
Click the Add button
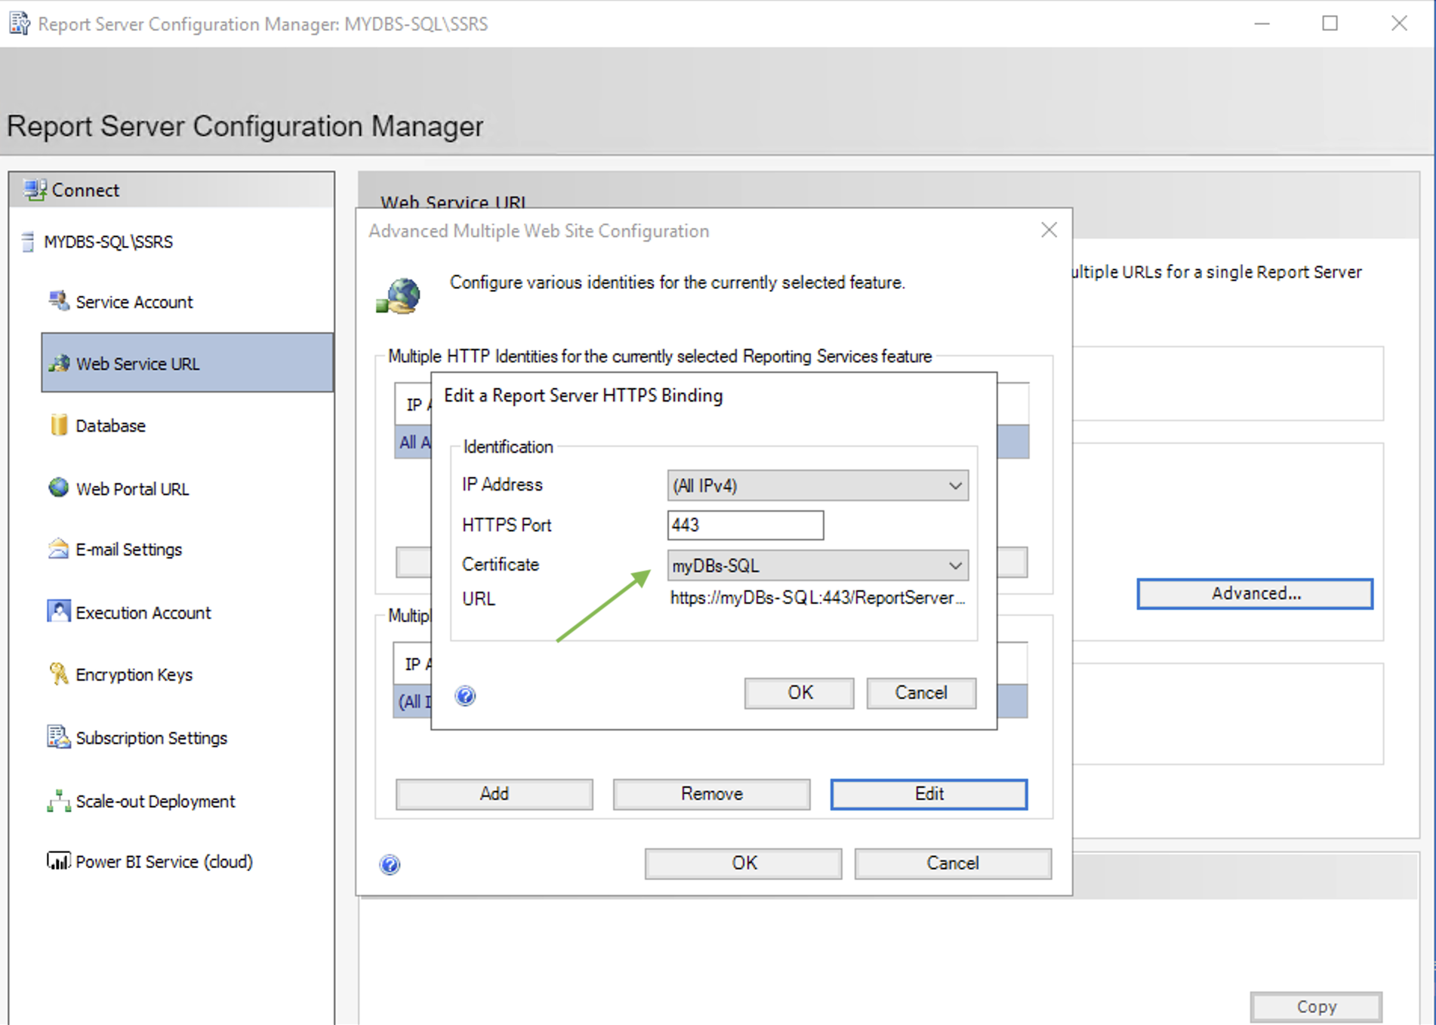point(495,794)
